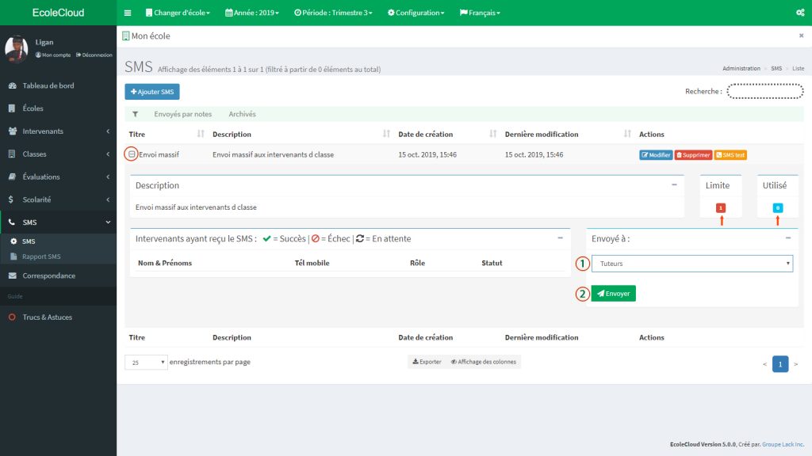Click the Correspondance envelope icon
Viewport: 812px width, 456px height.
(12, 275)
